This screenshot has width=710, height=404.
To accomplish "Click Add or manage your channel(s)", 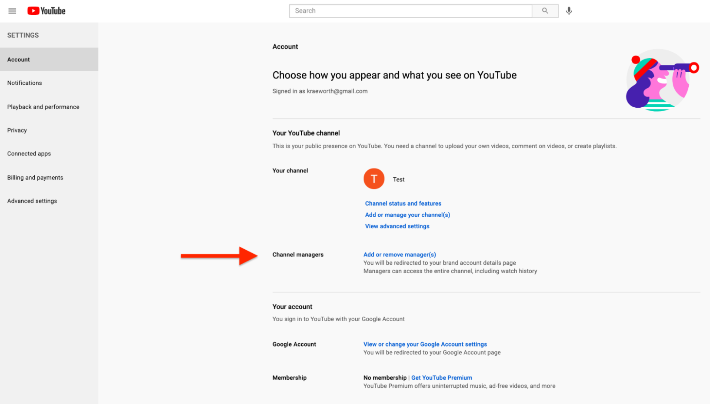I will (407, 215).
